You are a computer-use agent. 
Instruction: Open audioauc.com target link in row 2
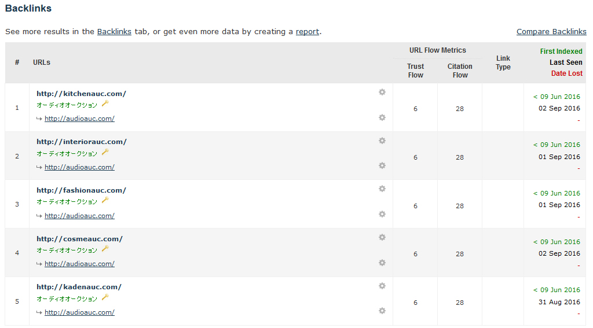pyautogui.click(x=79, y=167)
